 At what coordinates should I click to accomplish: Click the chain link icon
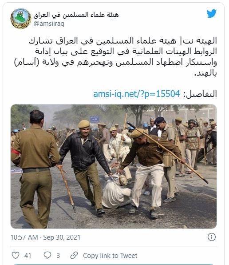pyautogui.click(x=74, y=255)
